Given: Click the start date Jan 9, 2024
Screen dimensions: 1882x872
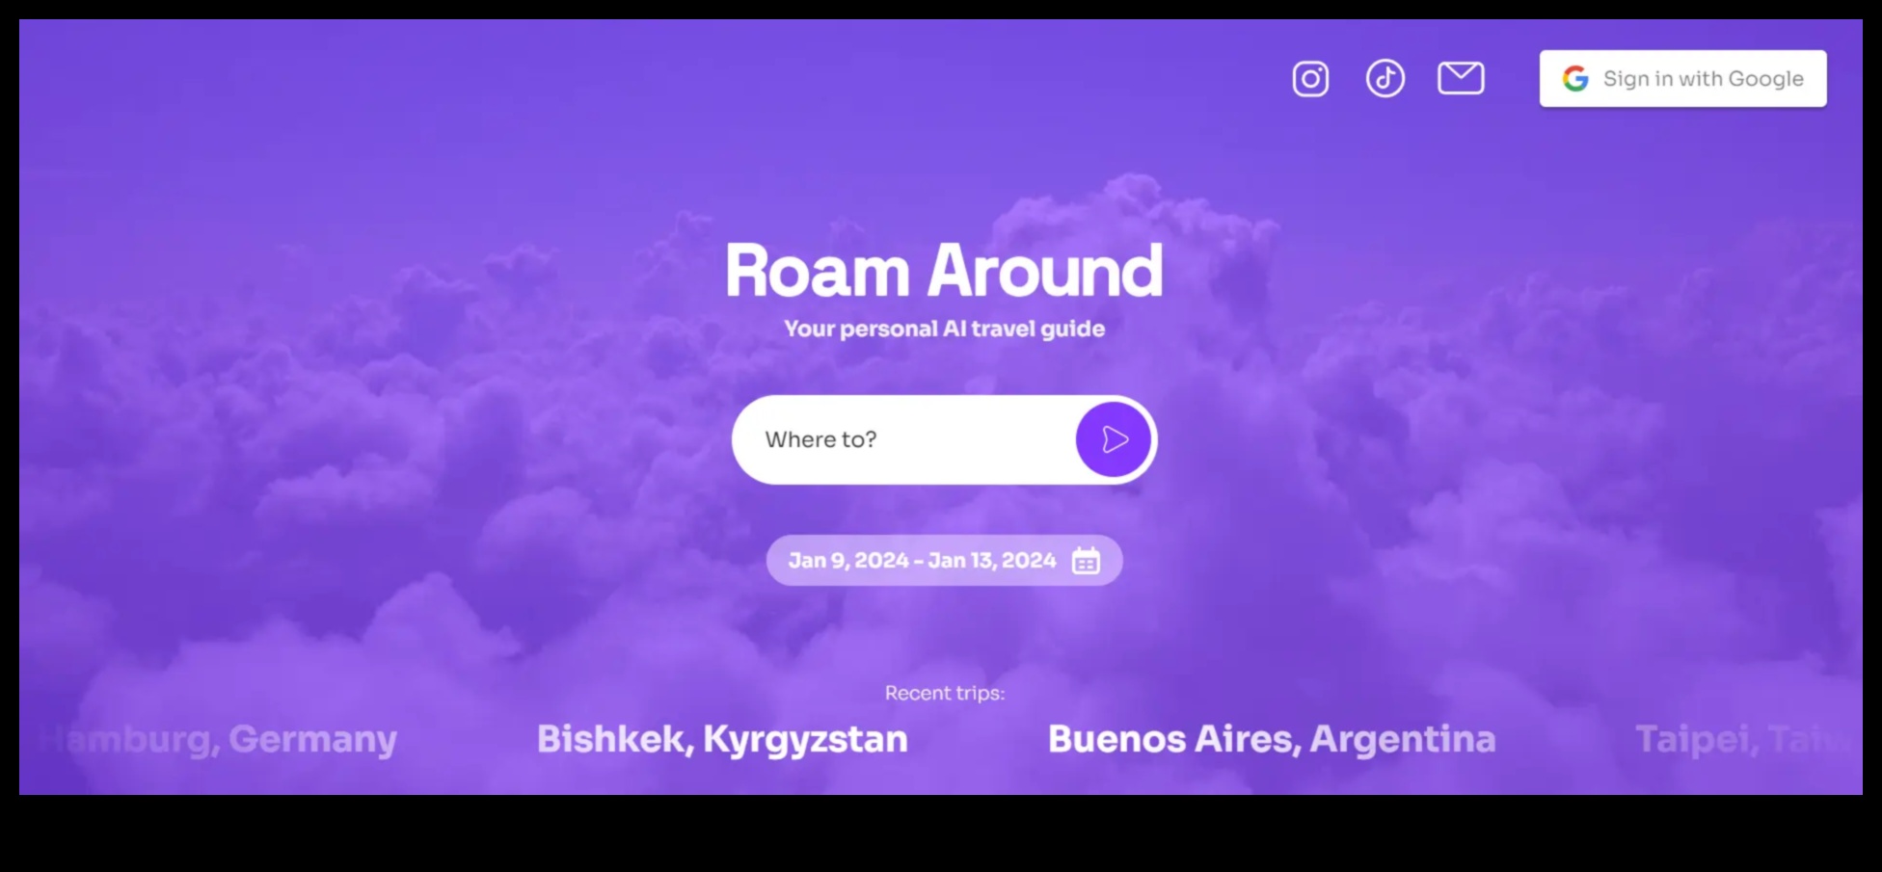Looking at the screenshot, I should pos(847,559).
